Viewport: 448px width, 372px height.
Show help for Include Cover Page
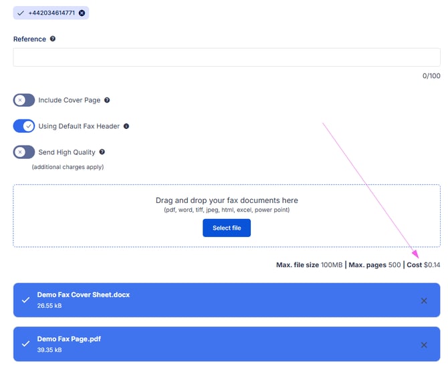(107, 100)
